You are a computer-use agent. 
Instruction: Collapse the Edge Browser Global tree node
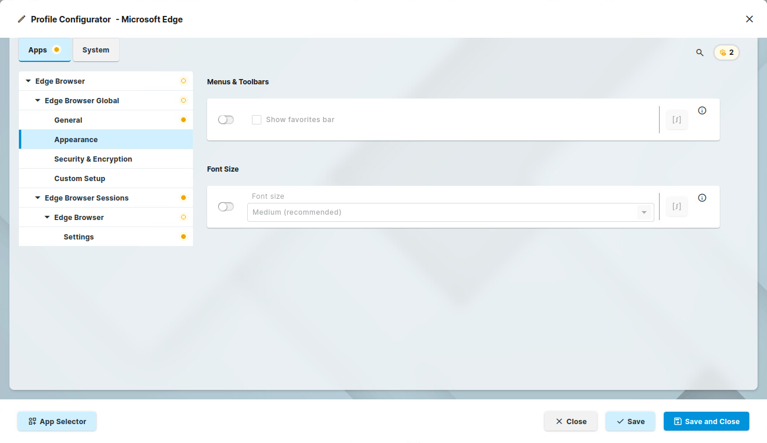pos(38,100)
